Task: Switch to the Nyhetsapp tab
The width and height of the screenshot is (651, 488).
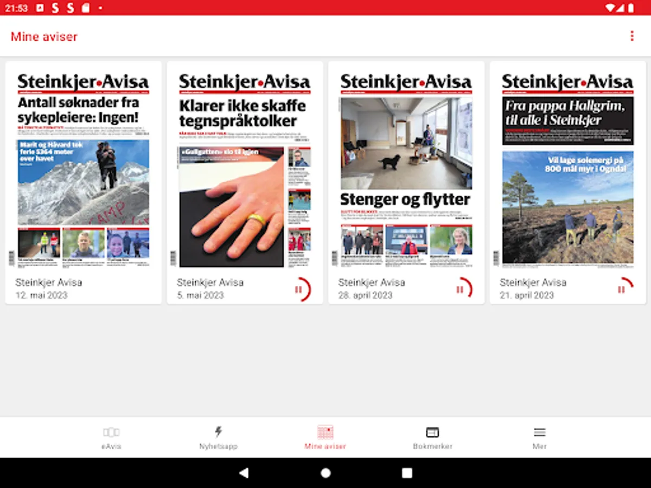Action: 218,438
